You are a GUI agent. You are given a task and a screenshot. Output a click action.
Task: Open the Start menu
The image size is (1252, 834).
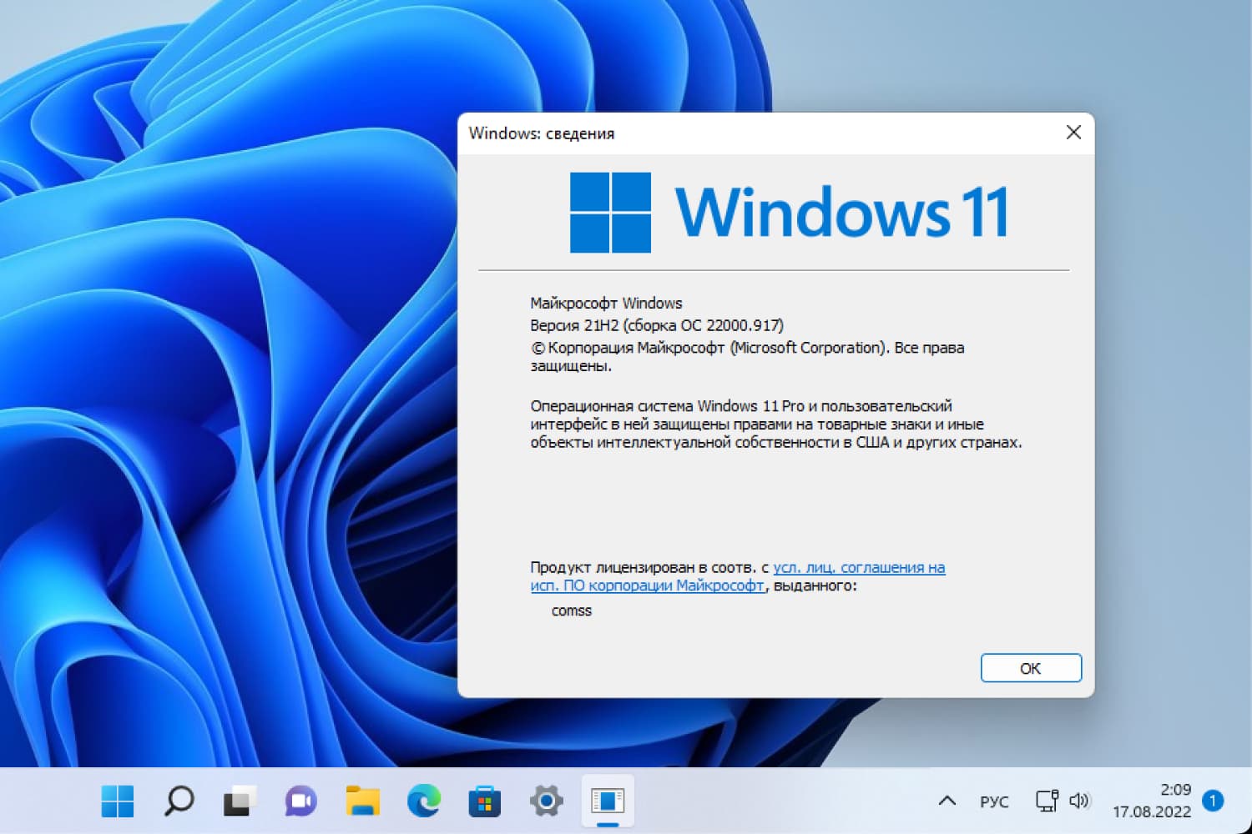coord(117,801)
